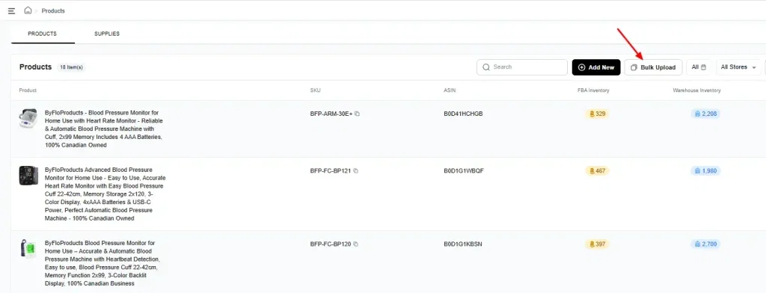This screenshot has width=766, height=293.
Task: Copy SKU BFP-FC-BP120 with copy icon
Action: point(355,244)
